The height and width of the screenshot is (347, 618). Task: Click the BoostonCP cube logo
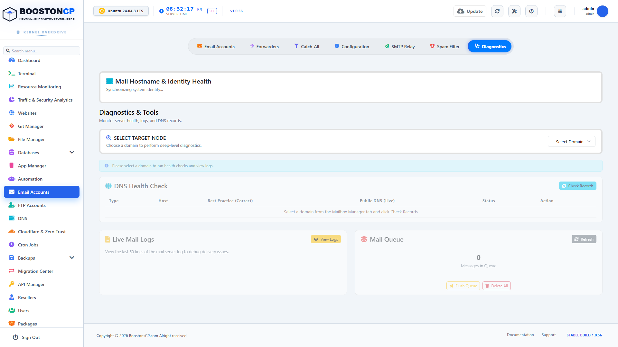[10, 14]
